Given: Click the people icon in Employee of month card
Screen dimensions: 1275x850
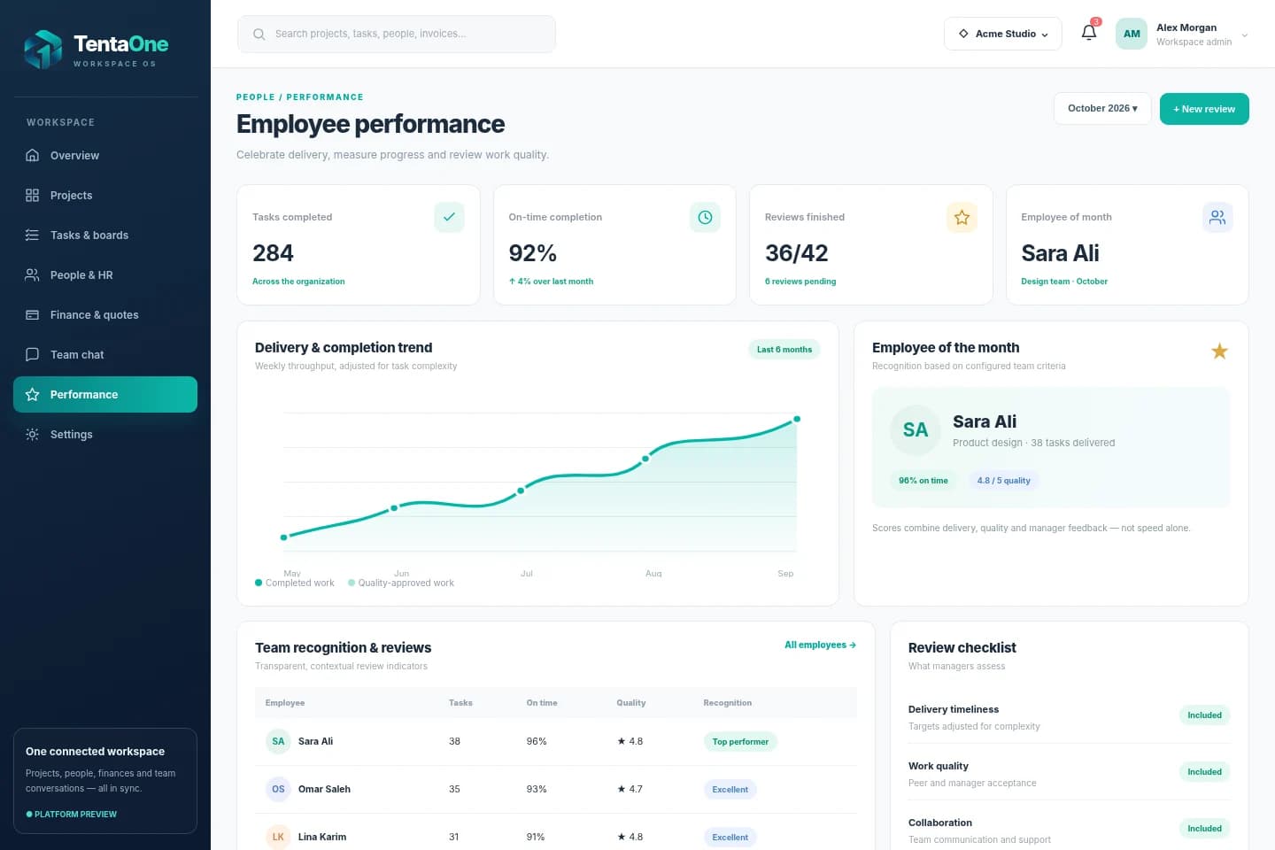Looking at the screenshot, I should [1217, 217].
